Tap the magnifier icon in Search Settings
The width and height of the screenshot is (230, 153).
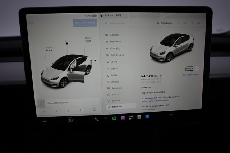coord(106,23)
